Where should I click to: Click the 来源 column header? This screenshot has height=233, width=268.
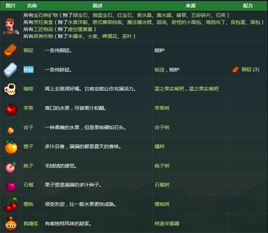[191, 6]
